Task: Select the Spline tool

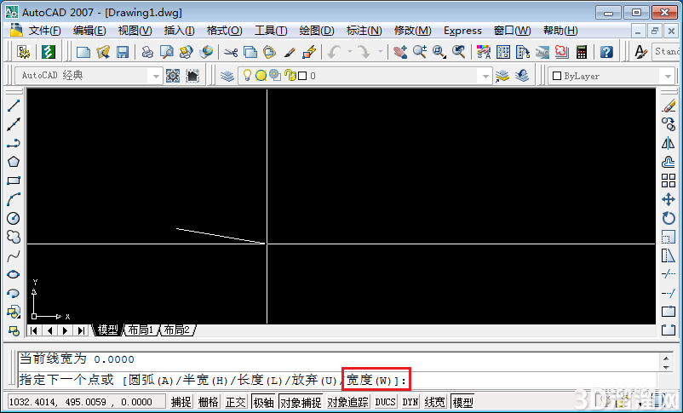Action: click(x=14, y=255)
